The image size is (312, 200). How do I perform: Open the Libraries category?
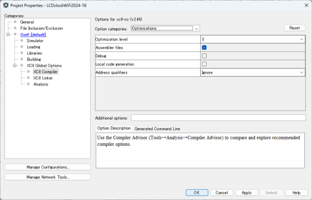(34, 53)
